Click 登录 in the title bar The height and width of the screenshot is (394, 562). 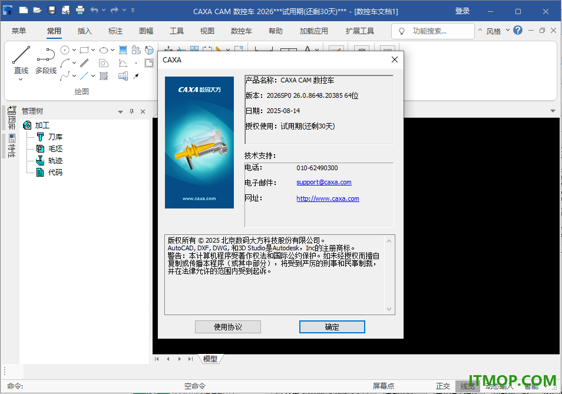462,11
